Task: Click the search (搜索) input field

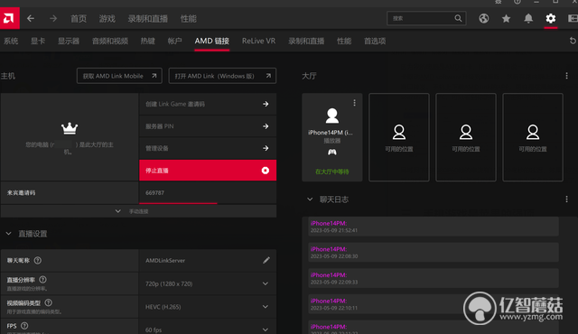Action: [x=426, y=18]
